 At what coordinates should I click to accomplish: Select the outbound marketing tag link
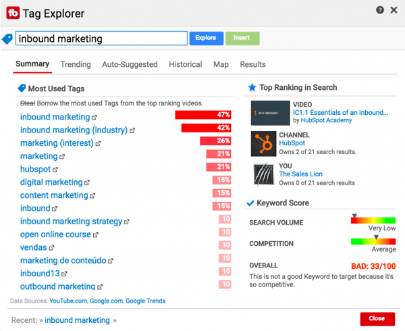pos(57,286)
